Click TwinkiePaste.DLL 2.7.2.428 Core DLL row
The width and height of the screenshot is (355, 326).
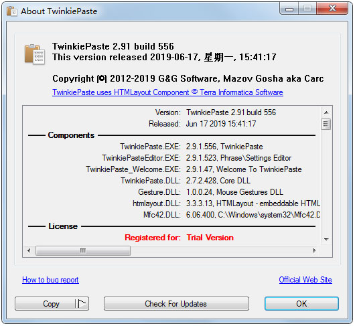[186, 181]
